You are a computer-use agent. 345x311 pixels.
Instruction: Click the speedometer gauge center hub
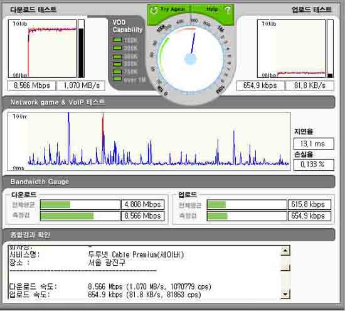191,59
